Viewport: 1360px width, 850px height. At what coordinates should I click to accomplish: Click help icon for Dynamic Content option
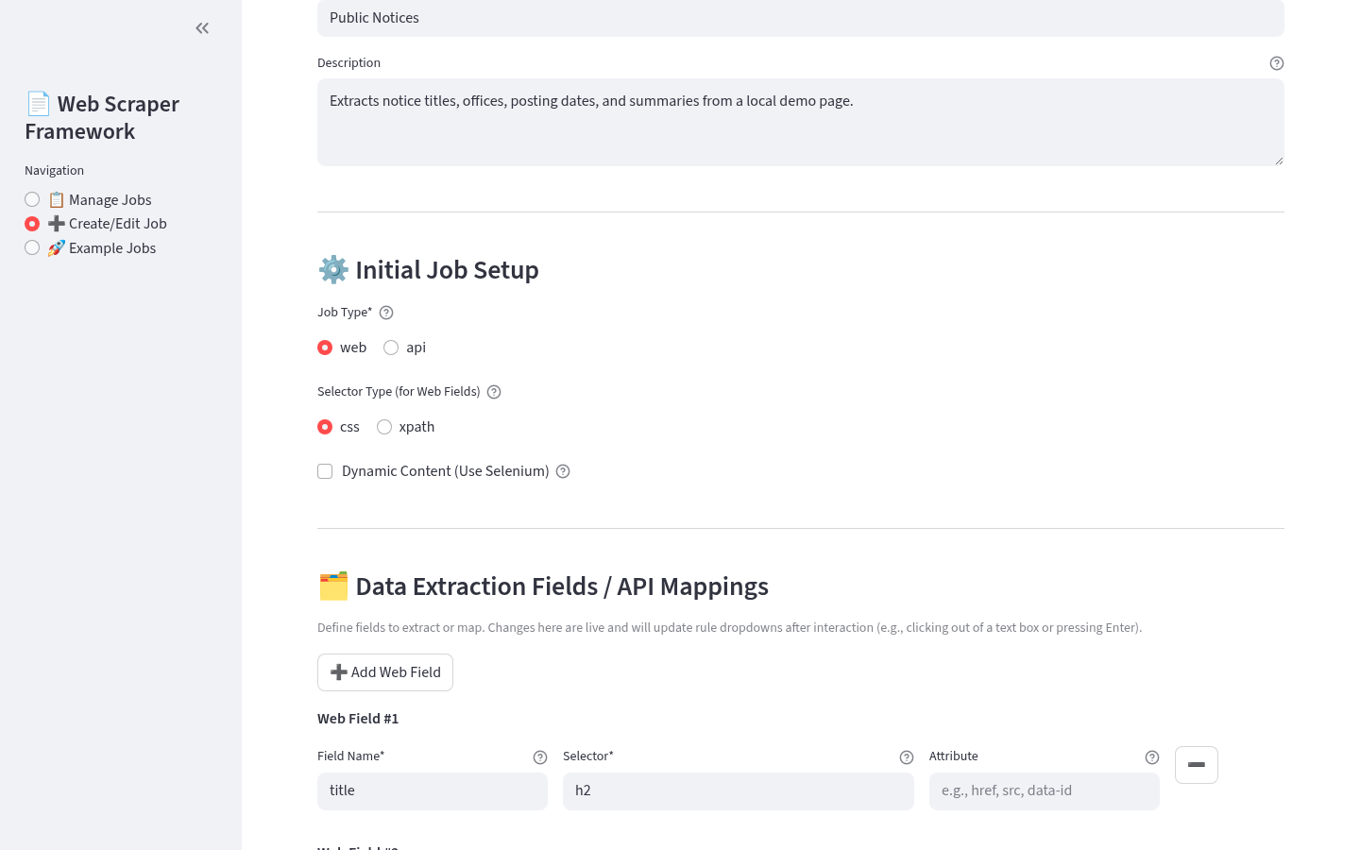pyautogui.click(x=563, y=471)
